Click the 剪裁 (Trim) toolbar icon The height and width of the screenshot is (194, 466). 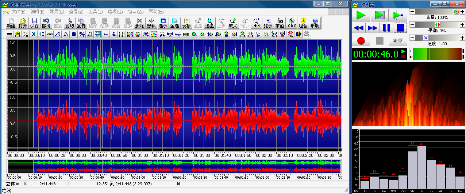pyautogui.click(x=151, y=23)
